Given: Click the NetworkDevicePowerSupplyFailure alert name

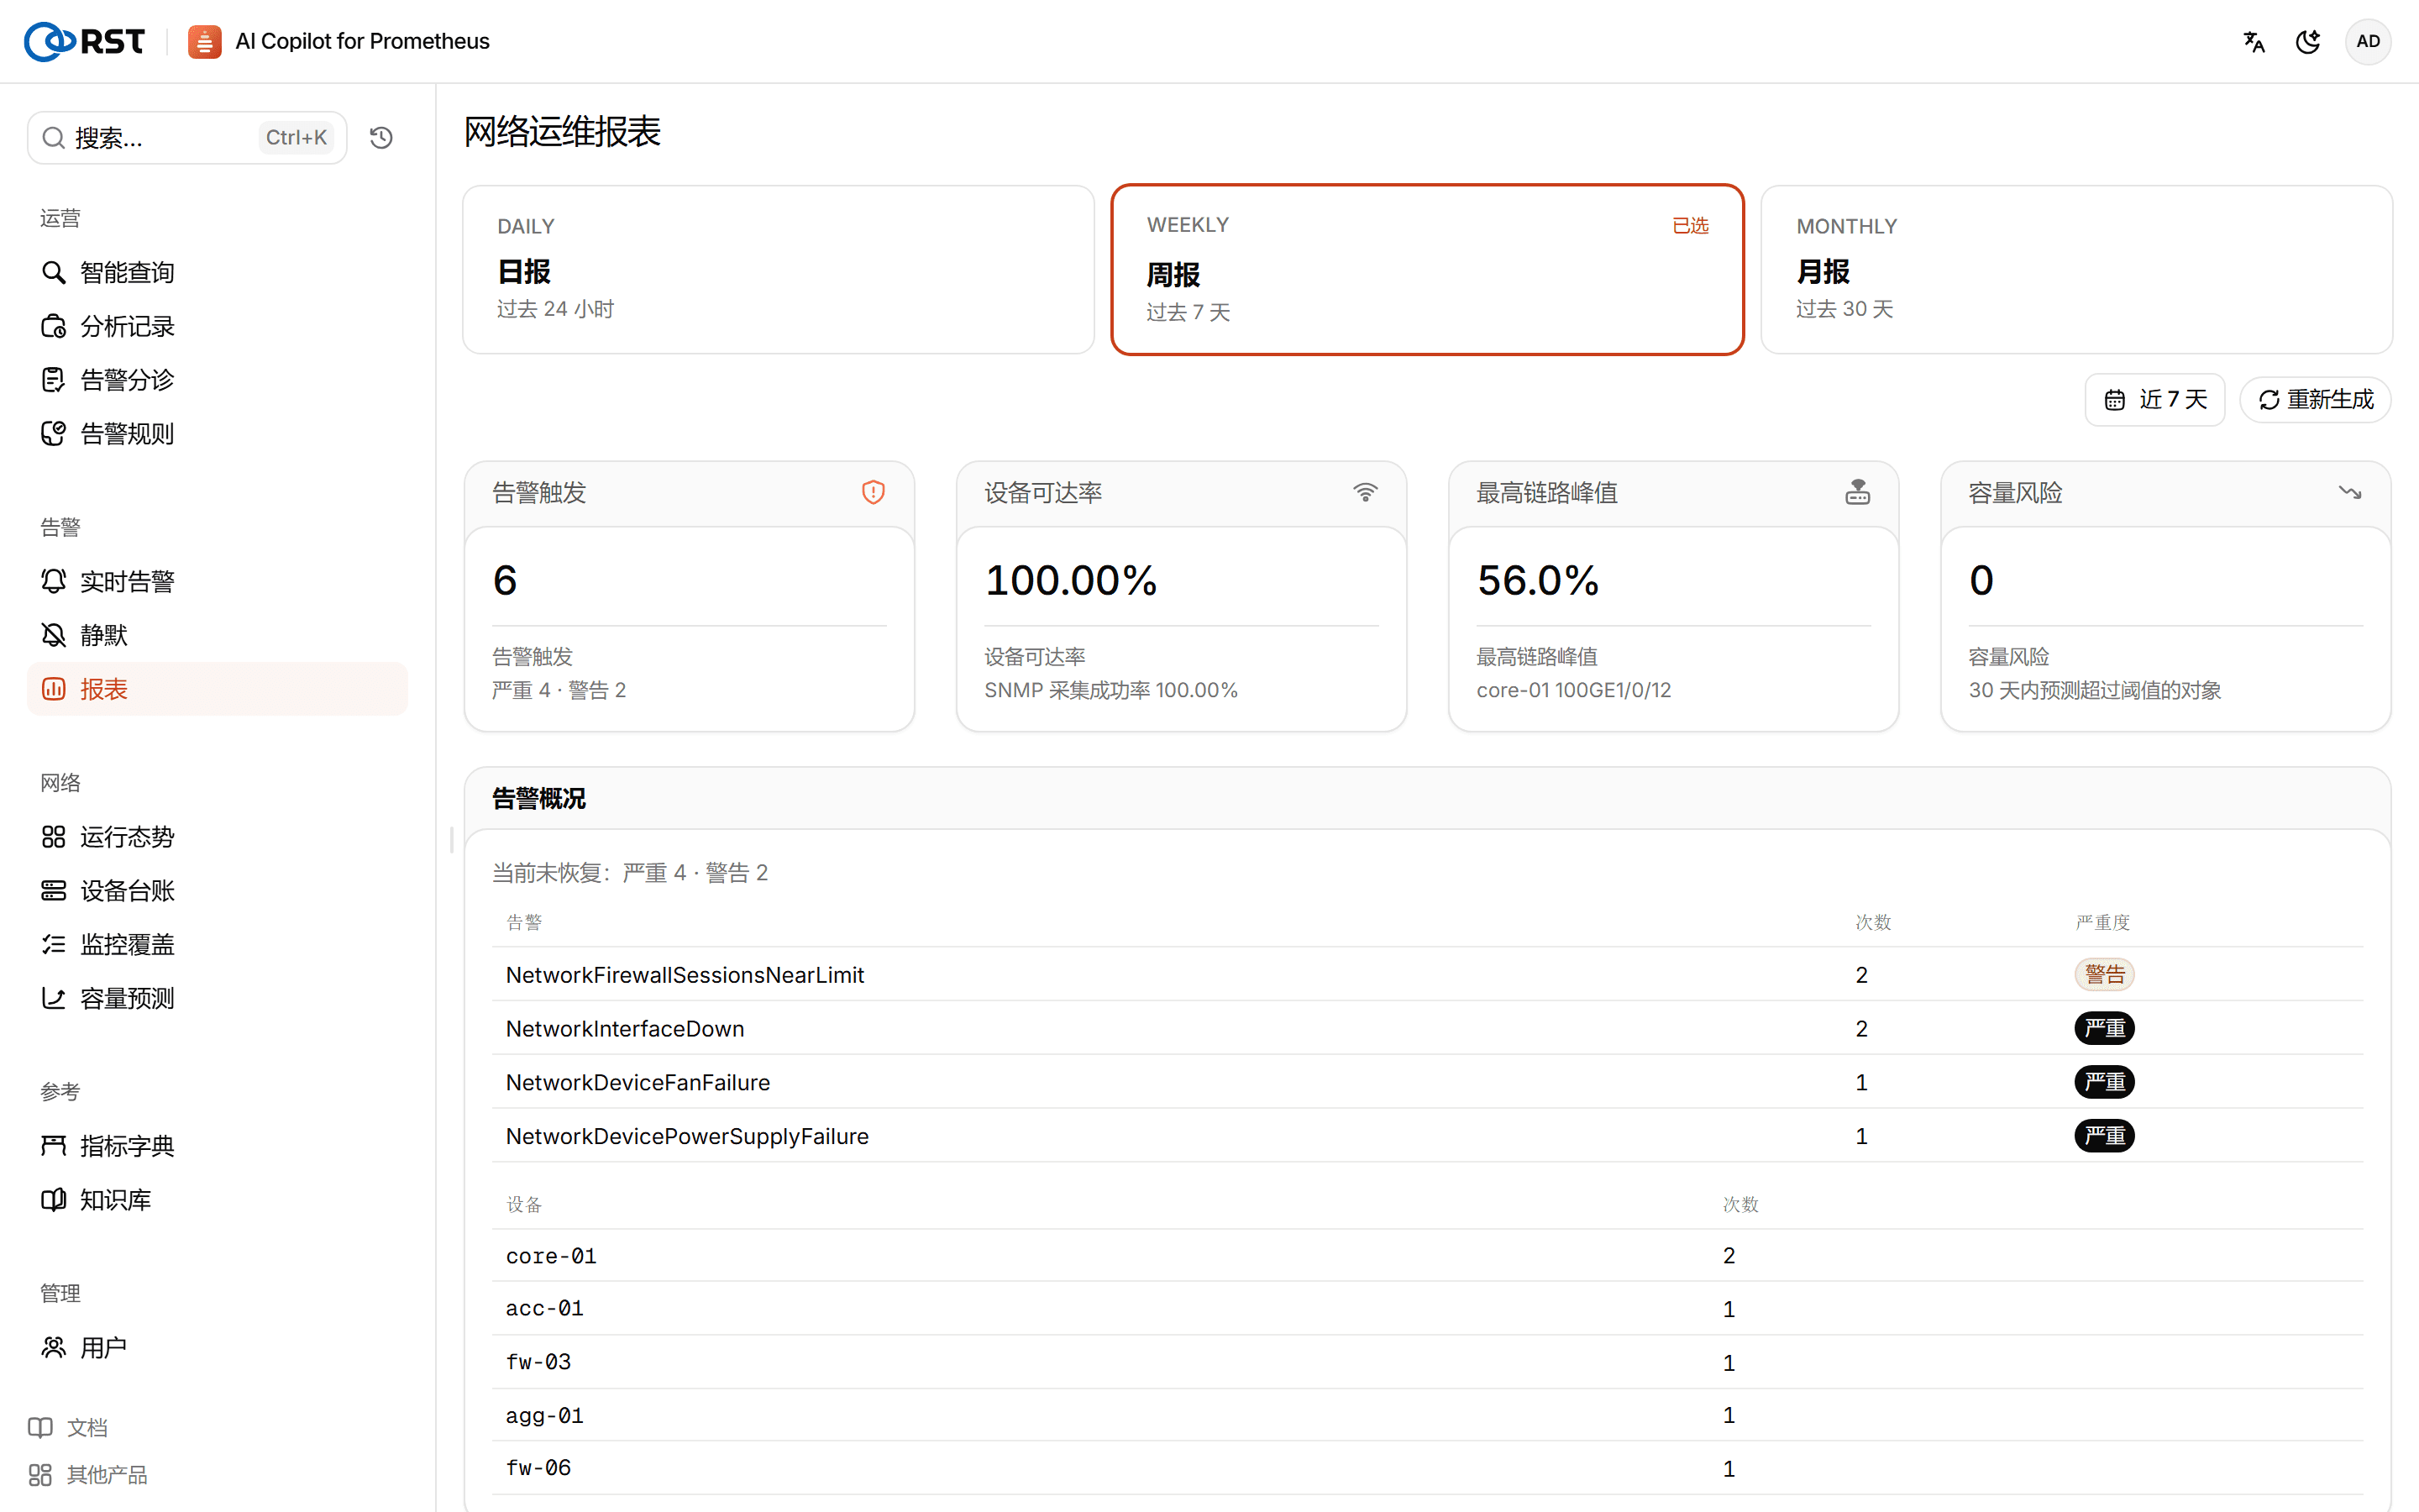Looking at the screenshot, I should pos(688,1136).
